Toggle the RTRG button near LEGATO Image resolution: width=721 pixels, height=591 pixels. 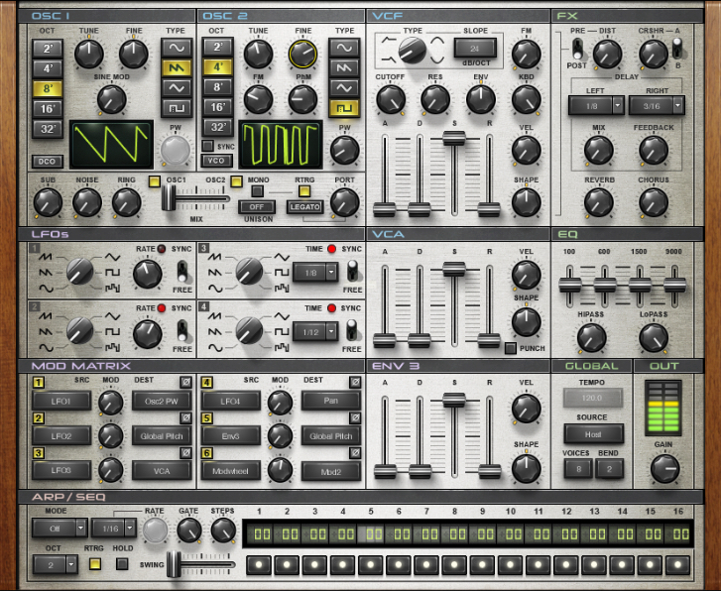(x=304, y=190)
